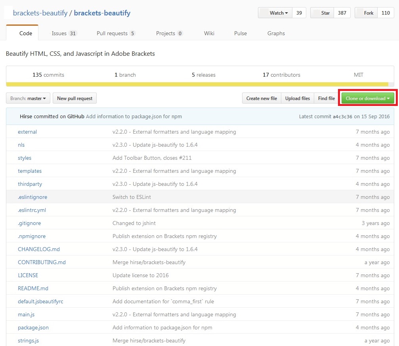This screenshot has height=346, width=399.
Task: Open CONTRIBUTING.md row 'Merge hirse/brackets-beautify' commit
Action: 149,262
